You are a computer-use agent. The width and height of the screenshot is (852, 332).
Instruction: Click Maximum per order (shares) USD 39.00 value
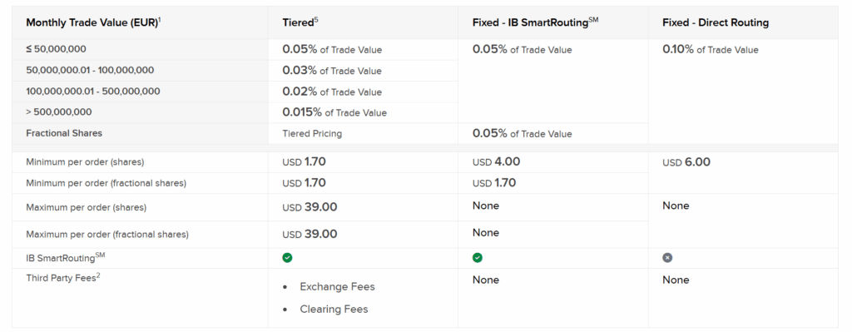tap(310, 207)
